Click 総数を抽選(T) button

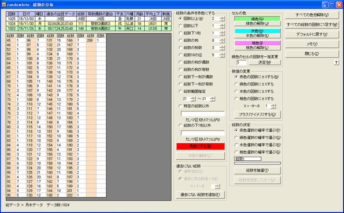click(x=257, y=170)
